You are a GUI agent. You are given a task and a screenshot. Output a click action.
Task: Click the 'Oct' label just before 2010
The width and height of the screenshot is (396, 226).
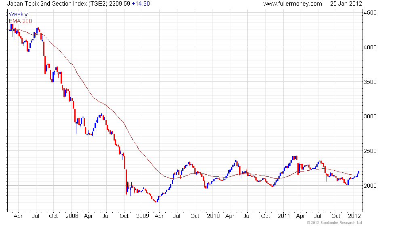pyautogui.click(x=195, y=216)
